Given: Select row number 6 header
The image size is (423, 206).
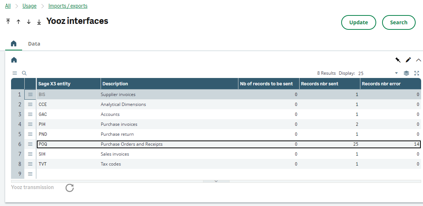Looking at the screenshot, I should 18,144.
